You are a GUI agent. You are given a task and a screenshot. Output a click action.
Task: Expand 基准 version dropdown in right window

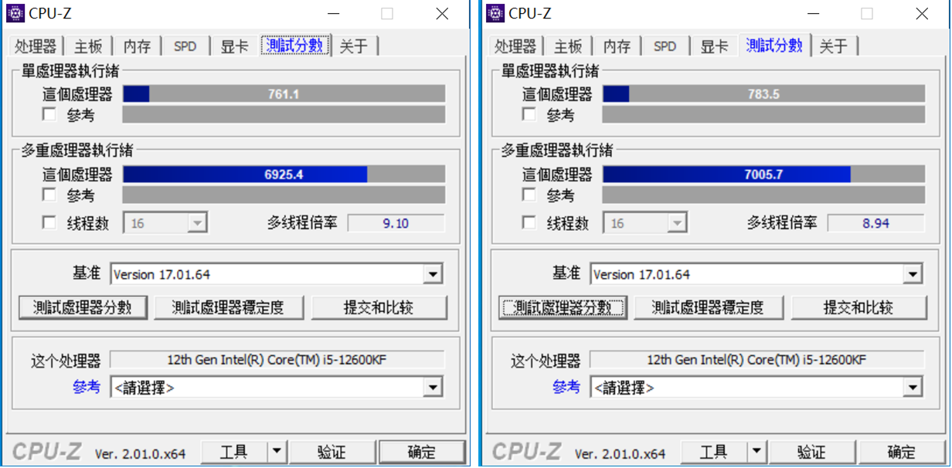coord(913,274)
